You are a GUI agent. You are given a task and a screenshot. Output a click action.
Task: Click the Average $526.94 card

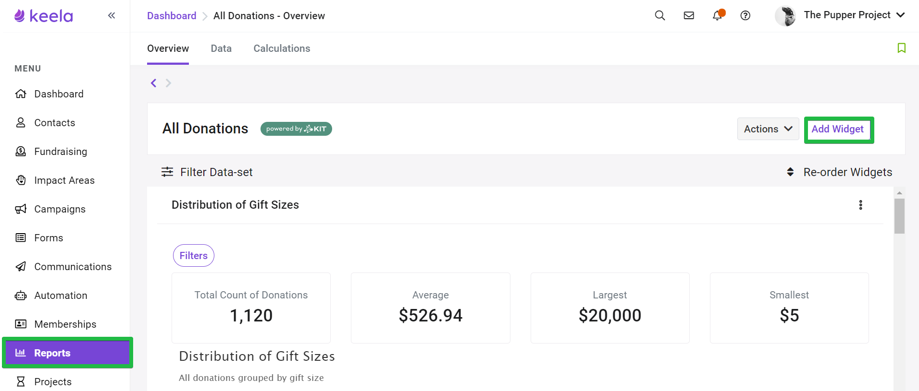click(x=431, y=308)
